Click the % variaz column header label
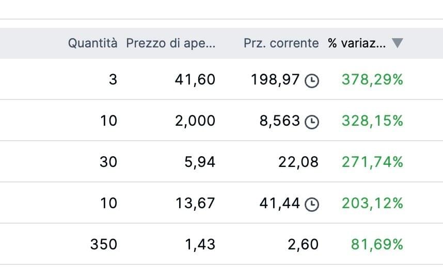Screen dimensions: 443x269 356,43
